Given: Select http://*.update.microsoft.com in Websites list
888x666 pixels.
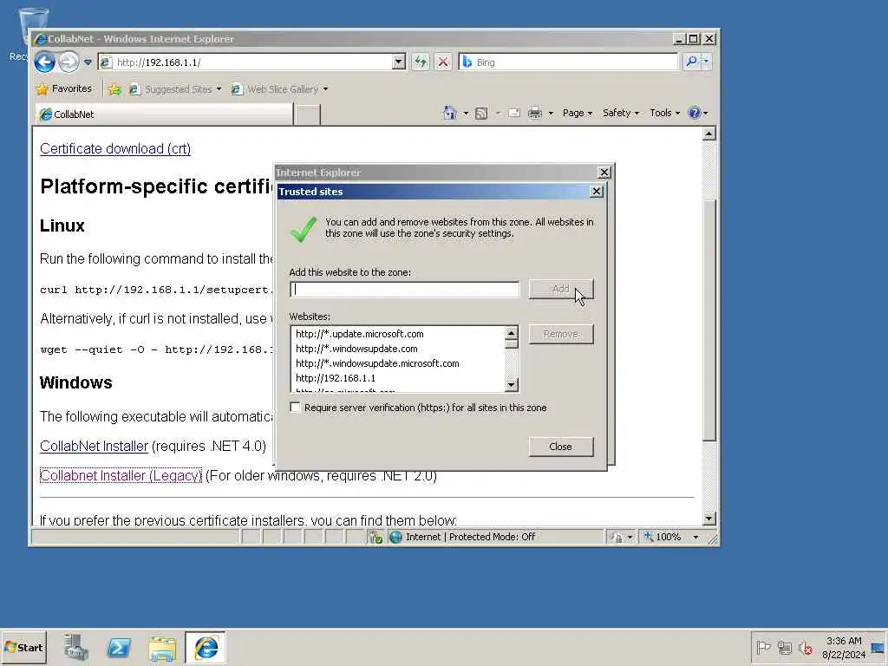Looking at the screenshot, I should tap(360, 334).
